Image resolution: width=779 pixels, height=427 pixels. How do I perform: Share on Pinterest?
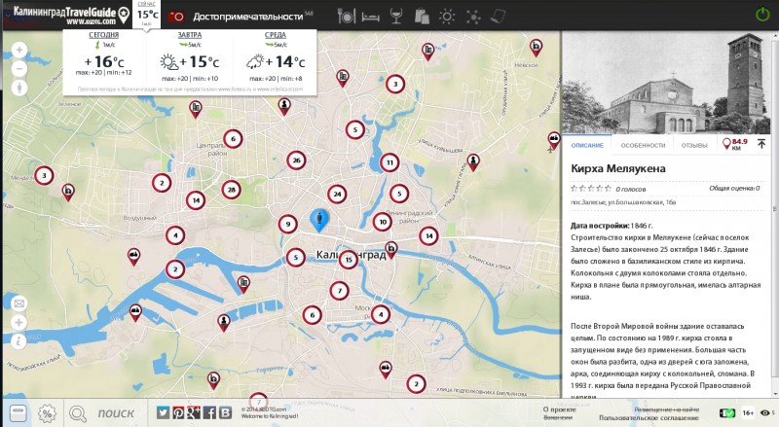[x=178, y=412]
